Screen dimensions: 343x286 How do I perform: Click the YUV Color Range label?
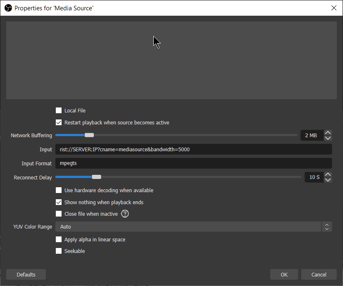[x=33, y=227]
